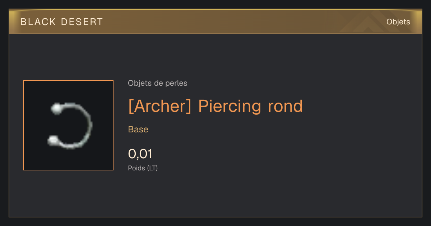Click the 0,01 weight value
The image size is (431, 226).
coord(140,154)
